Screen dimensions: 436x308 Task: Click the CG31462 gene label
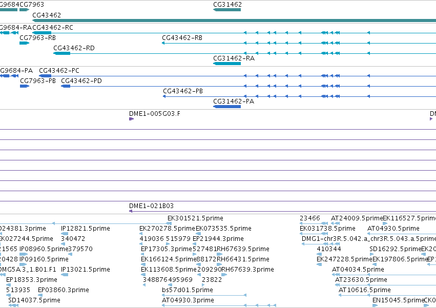[227, 5]
